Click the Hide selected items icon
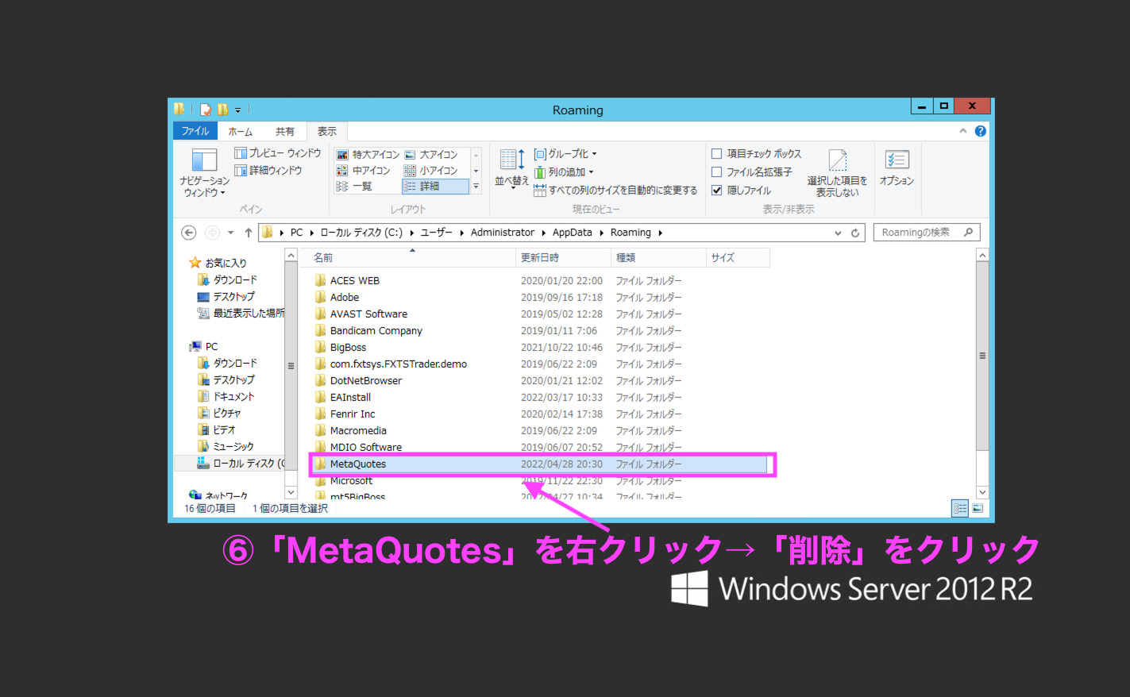Viewport: 1130px width, 697px height. 837,161
